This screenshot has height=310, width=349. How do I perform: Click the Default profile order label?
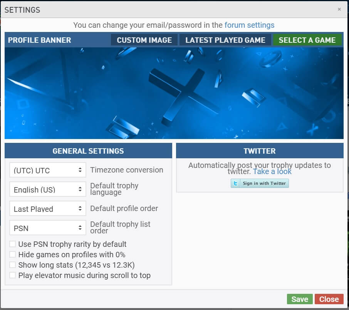124,208
